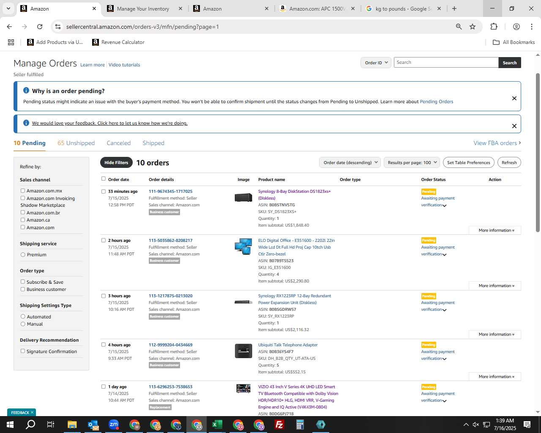Check the Subscribe & Save order type
The width and height of the screenshot is (541, 433).
(23, 282)
